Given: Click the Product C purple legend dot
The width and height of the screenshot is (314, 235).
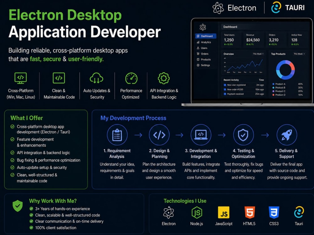Looking at the screenshot, I should pyautogui.click(x=273, y=91).
